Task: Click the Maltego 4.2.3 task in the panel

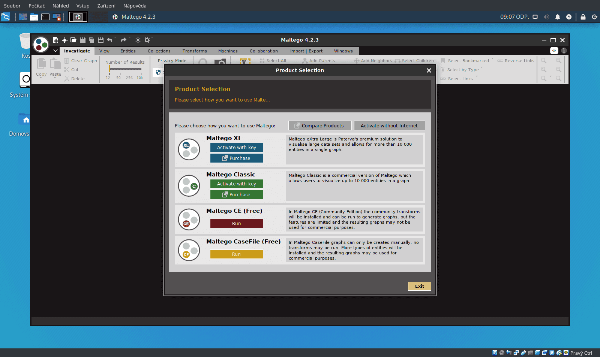Action: coord(134,17)
